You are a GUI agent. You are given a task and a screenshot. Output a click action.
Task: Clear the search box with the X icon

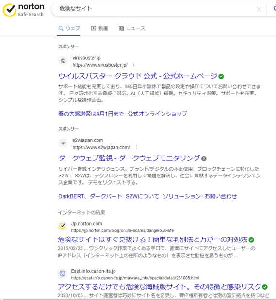[259, 9]
